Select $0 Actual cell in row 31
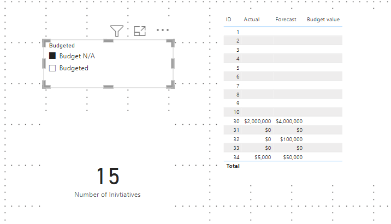 268,130
